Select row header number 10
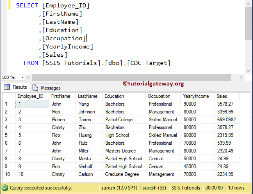253x194 pixels. (8, 174)
